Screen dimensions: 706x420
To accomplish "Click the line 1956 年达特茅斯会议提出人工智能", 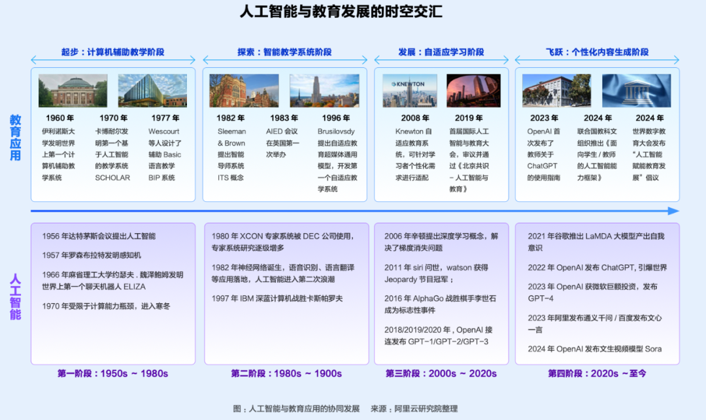I will tap(99, 236).
